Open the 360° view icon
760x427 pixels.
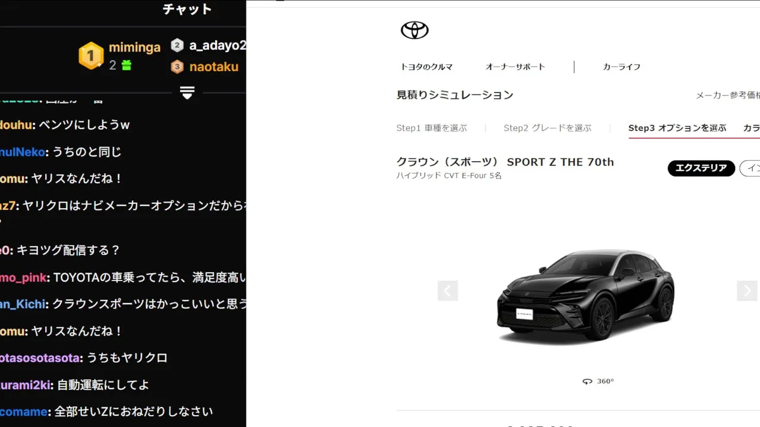pyautogui.click(x=587, y=381)
